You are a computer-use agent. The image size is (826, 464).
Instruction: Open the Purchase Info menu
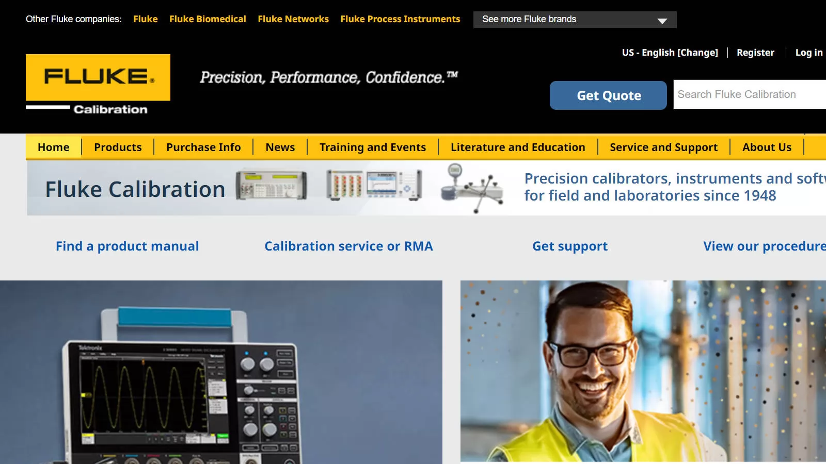point(203,147)
